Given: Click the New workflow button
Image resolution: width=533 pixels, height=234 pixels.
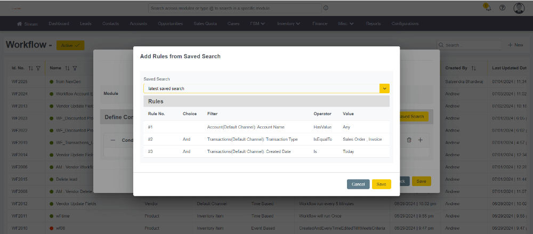Looking at the screenshot, I should pos(515,45).
